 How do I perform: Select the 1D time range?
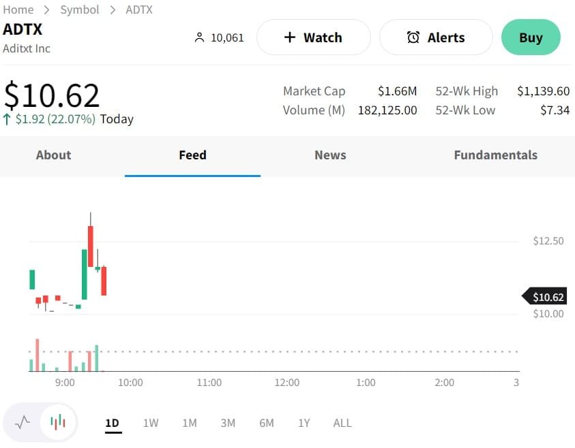(x=112, y=423)
